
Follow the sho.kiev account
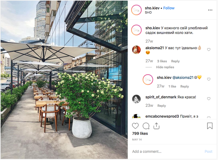pos(169,8)
